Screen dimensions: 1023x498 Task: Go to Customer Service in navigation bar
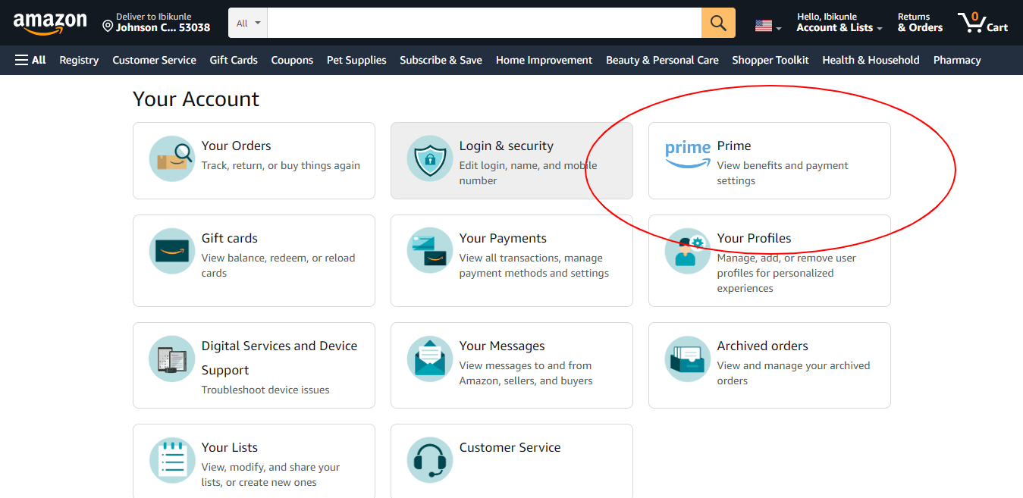[x=154, y=60]
